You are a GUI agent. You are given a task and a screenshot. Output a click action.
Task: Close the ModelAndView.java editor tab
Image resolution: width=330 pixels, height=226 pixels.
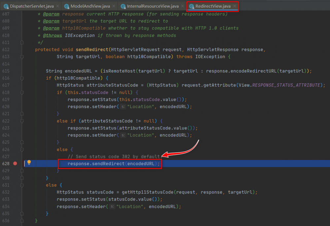(x=113, y=6)
